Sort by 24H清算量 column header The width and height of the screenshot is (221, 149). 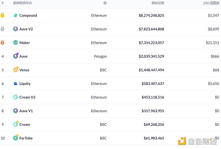[x=211, y=3]
